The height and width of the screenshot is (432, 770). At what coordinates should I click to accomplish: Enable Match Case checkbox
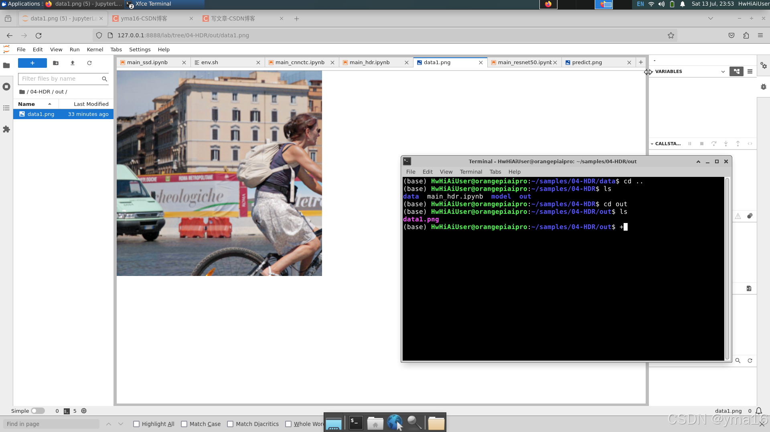pos(184,424)
